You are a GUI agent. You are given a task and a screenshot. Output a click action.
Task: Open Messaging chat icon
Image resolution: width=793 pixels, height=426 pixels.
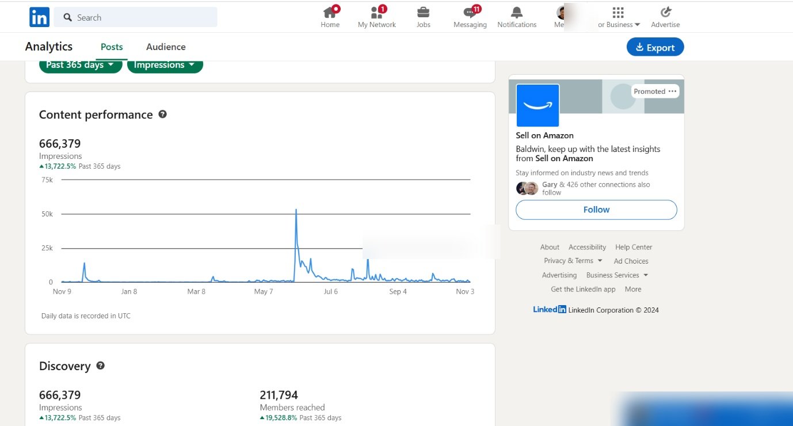click(x=470, y=12)
